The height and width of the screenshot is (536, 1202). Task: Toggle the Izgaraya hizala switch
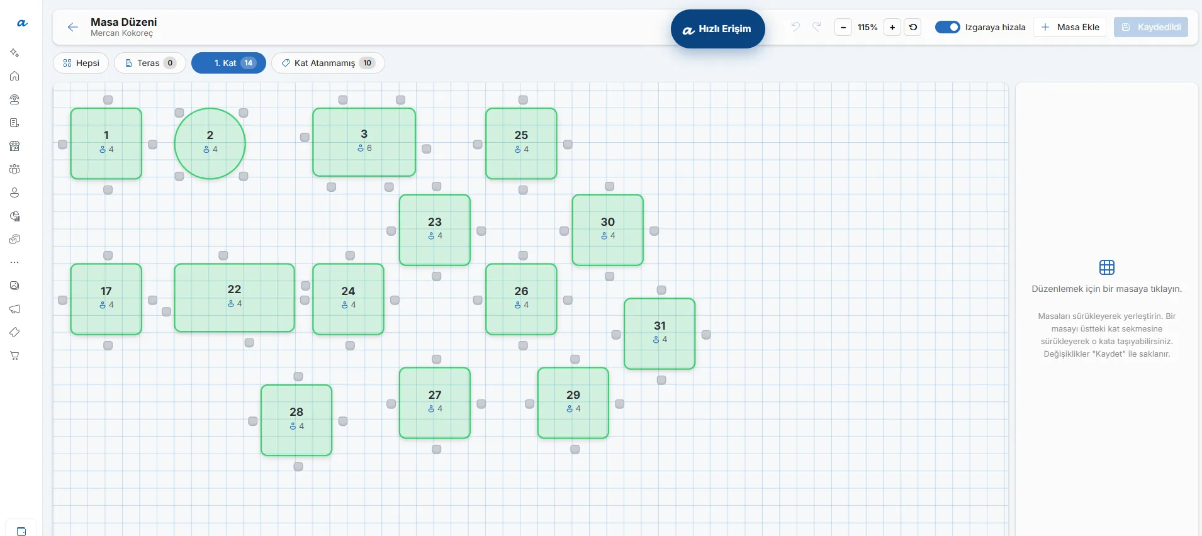(947, 27)
